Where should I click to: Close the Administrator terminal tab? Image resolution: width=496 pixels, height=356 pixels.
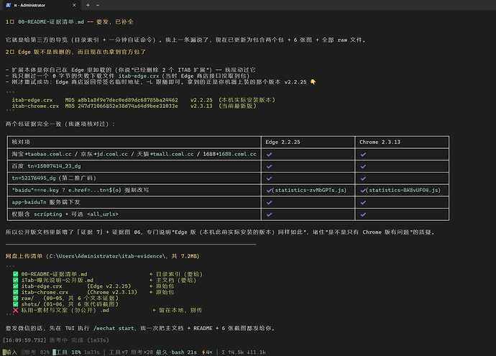tap(74, 5)
